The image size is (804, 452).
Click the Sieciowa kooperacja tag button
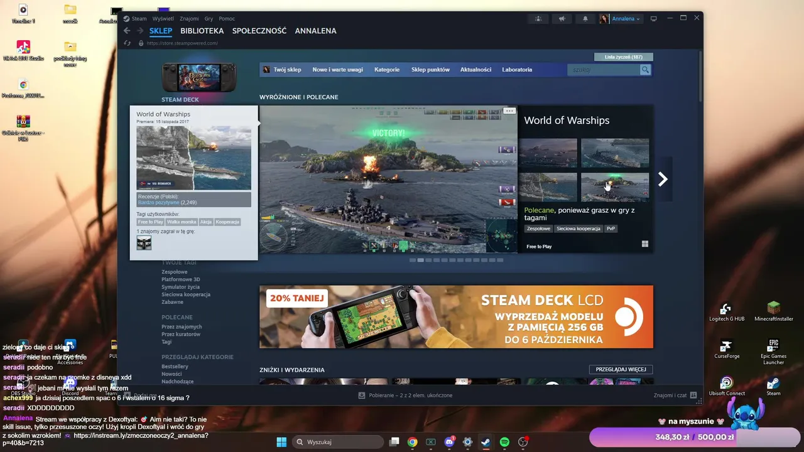578,229
